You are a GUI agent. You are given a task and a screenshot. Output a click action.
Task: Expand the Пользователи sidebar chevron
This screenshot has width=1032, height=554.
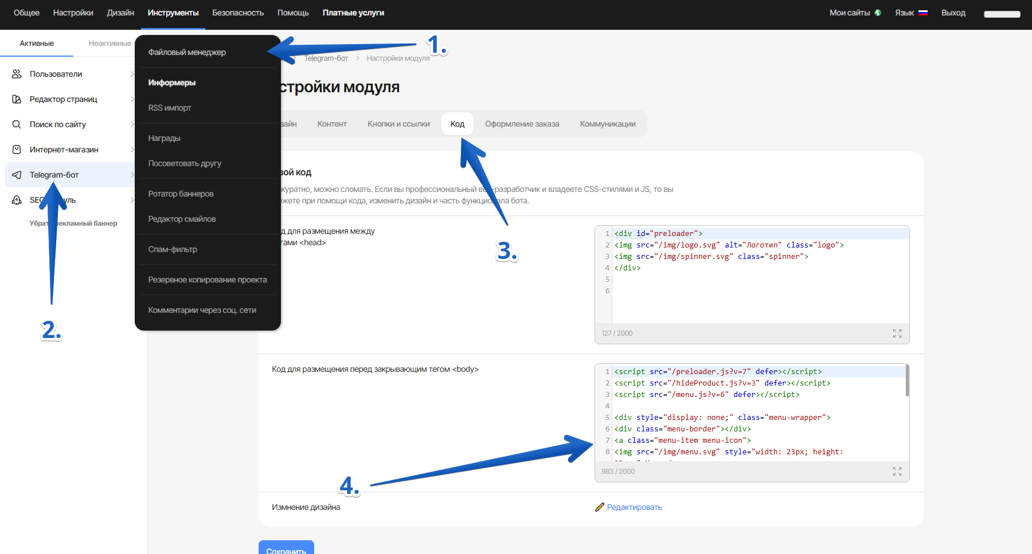pos(132,74)
